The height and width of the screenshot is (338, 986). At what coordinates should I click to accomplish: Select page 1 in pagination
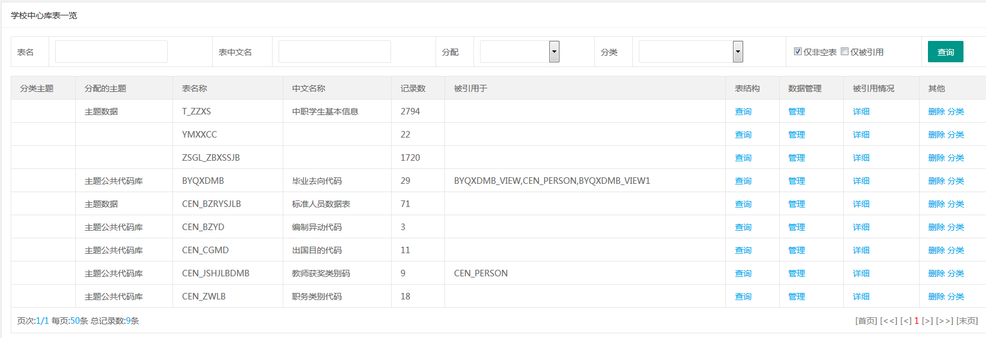[917, 321]
